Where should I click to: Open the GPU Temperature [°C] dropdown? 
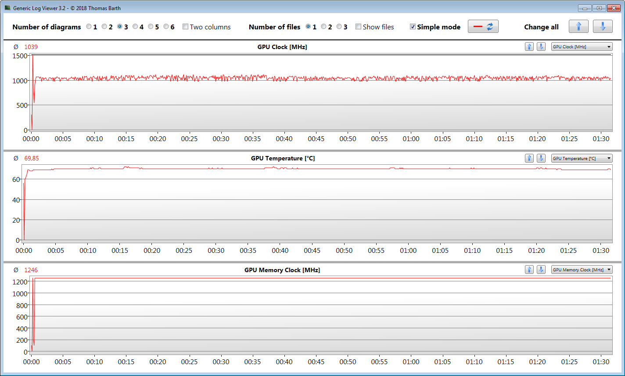click(582, 158)
